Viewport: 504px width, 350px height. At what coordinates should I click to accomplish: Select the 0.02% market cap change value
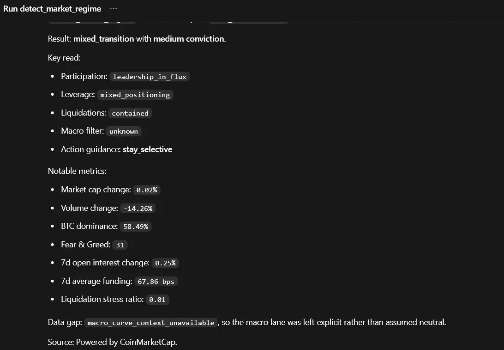147,190
